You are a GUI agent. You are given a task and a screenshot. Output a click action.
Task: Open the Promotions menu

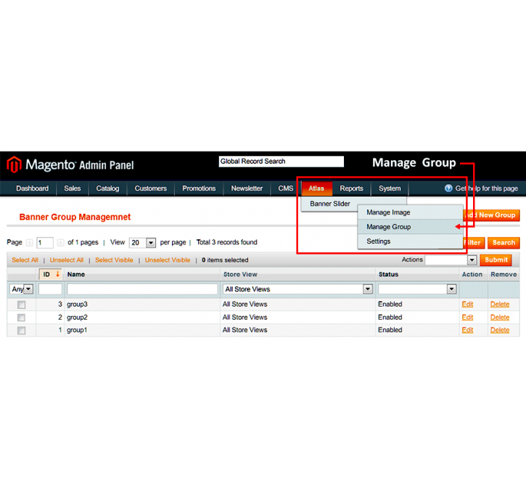tap(199, 188)
